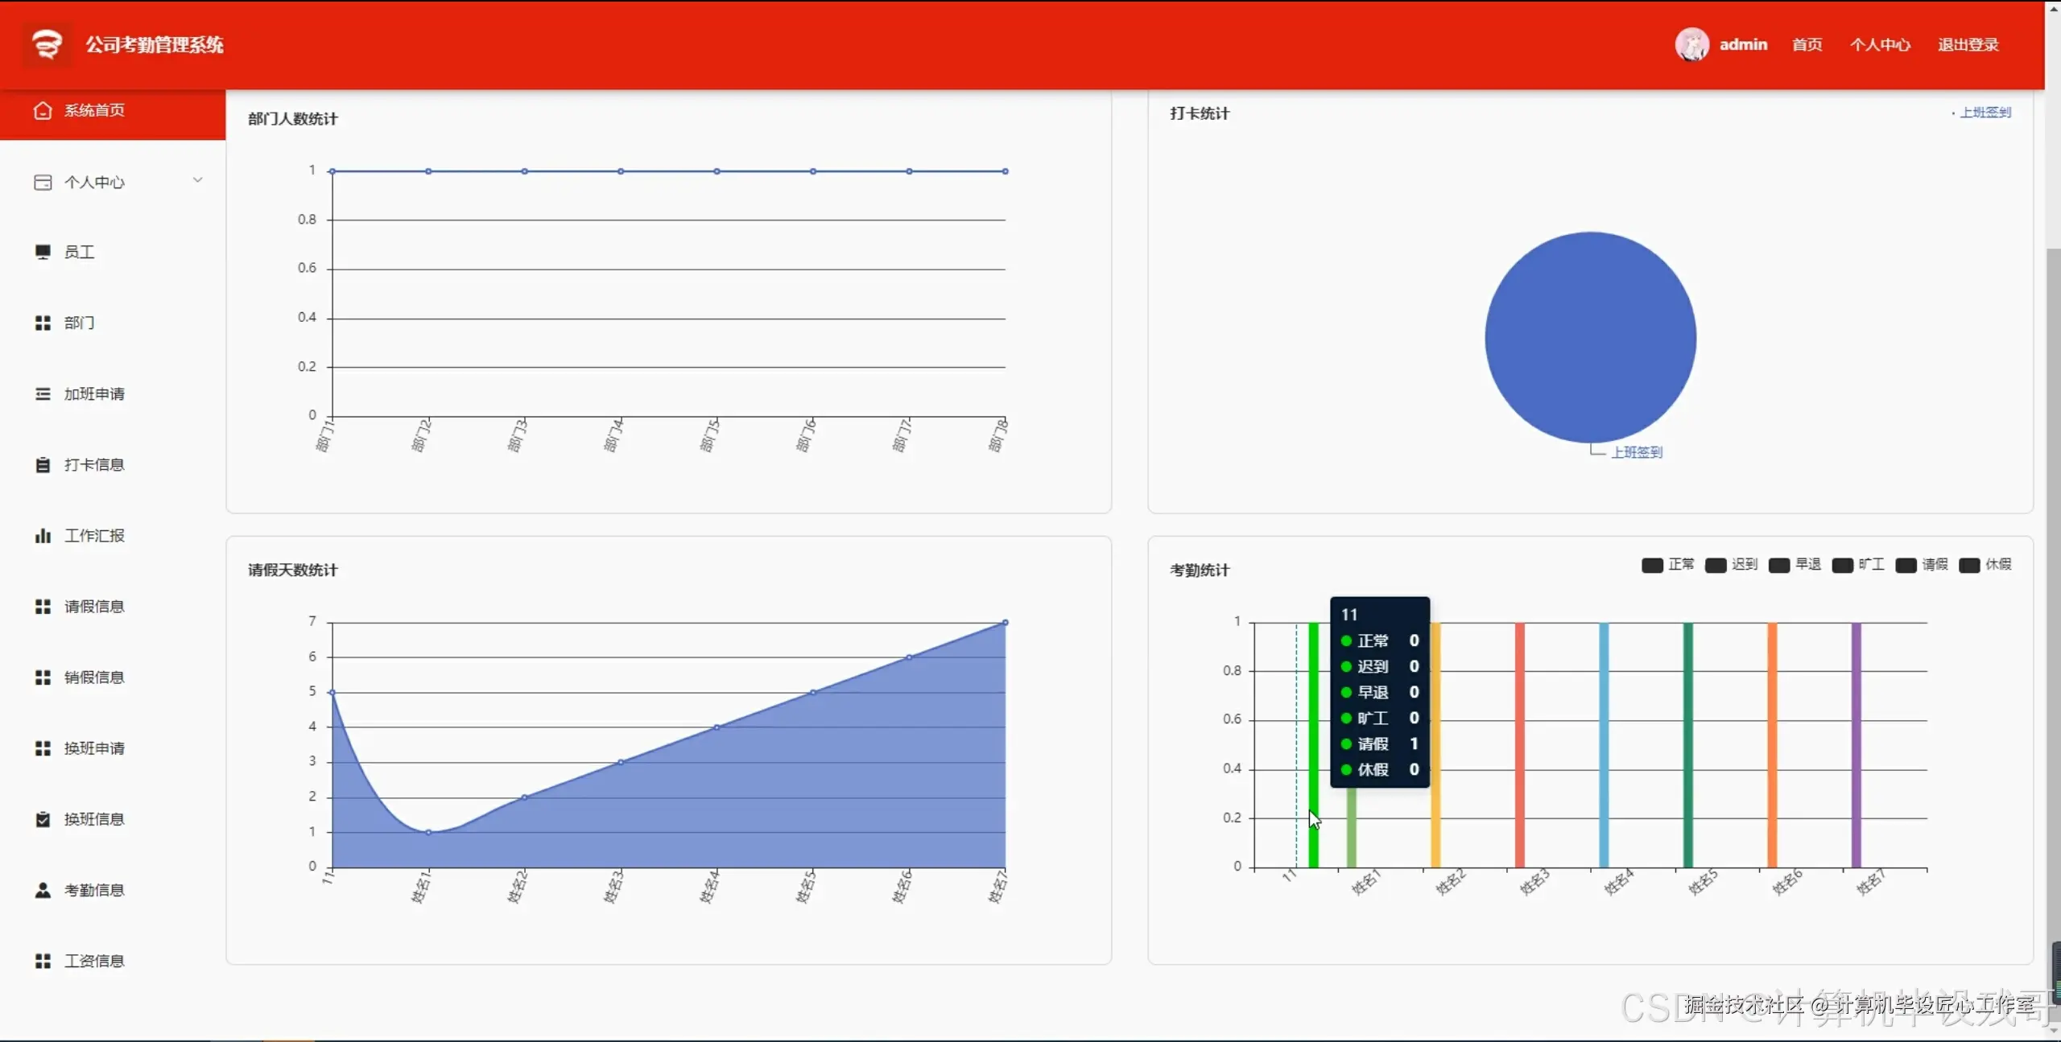Expand the 个人中心 sidebar chevron
This screenshot has height=1042, width=2061.
[x=197, y=180]
